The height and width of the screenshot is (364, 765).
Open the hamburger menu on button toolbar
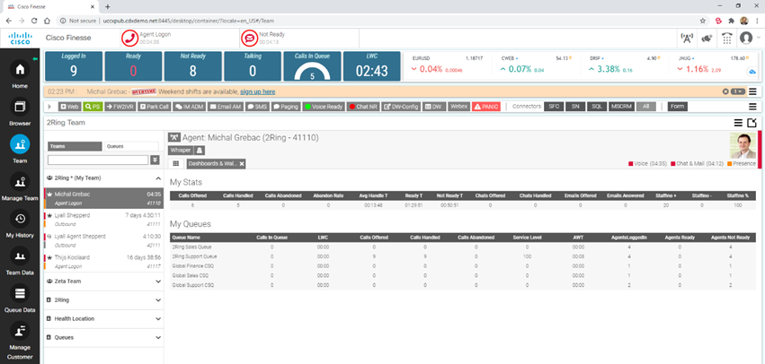click(752, 107)
